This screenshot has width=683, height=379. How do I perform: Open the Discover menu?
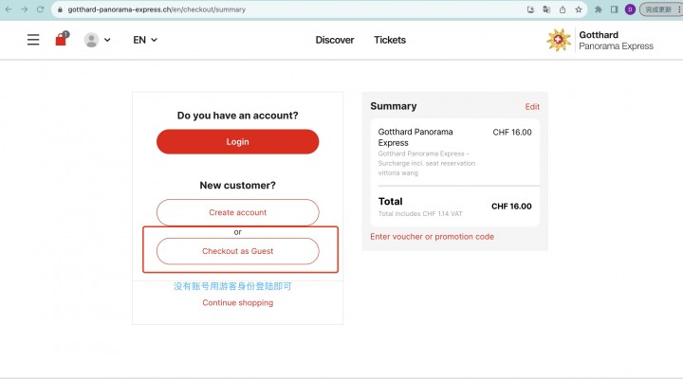pyautogui.click(x=335, y=40)
